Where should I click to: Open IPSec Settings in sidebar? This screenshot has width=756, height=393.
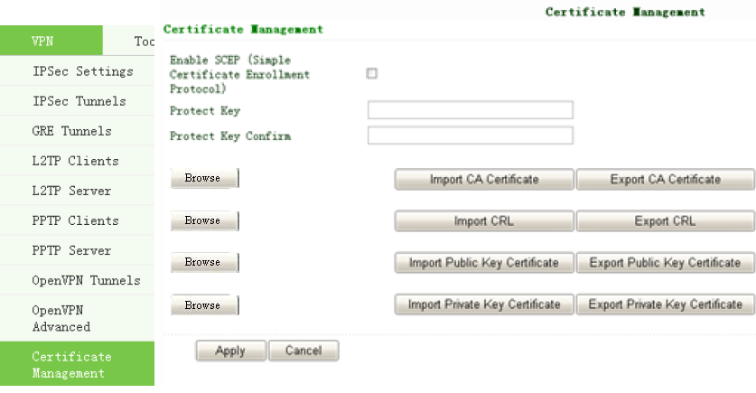(81, 71)
